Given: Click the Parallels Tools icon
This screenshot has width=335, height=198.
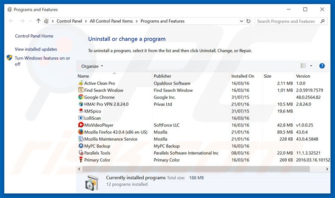Looking at the screenshot, I should click(x=81, y=153).
